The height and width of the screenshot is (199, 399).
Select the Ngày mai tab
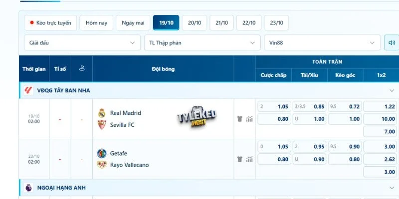click(x=133, y=22)
